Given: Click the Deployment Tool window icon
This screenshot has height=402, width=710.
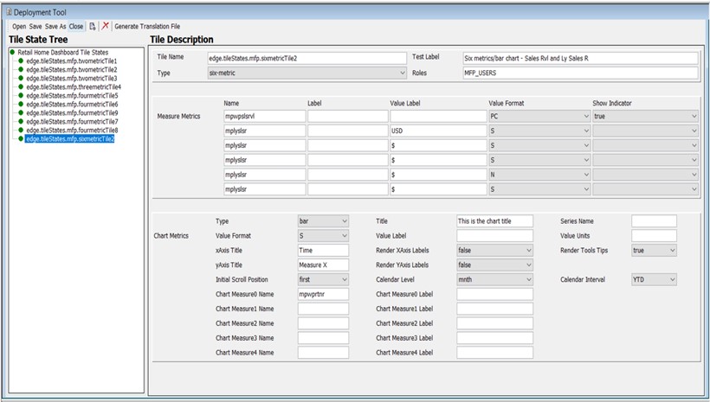Looking at the screenshot, I should tap(9, 12).
